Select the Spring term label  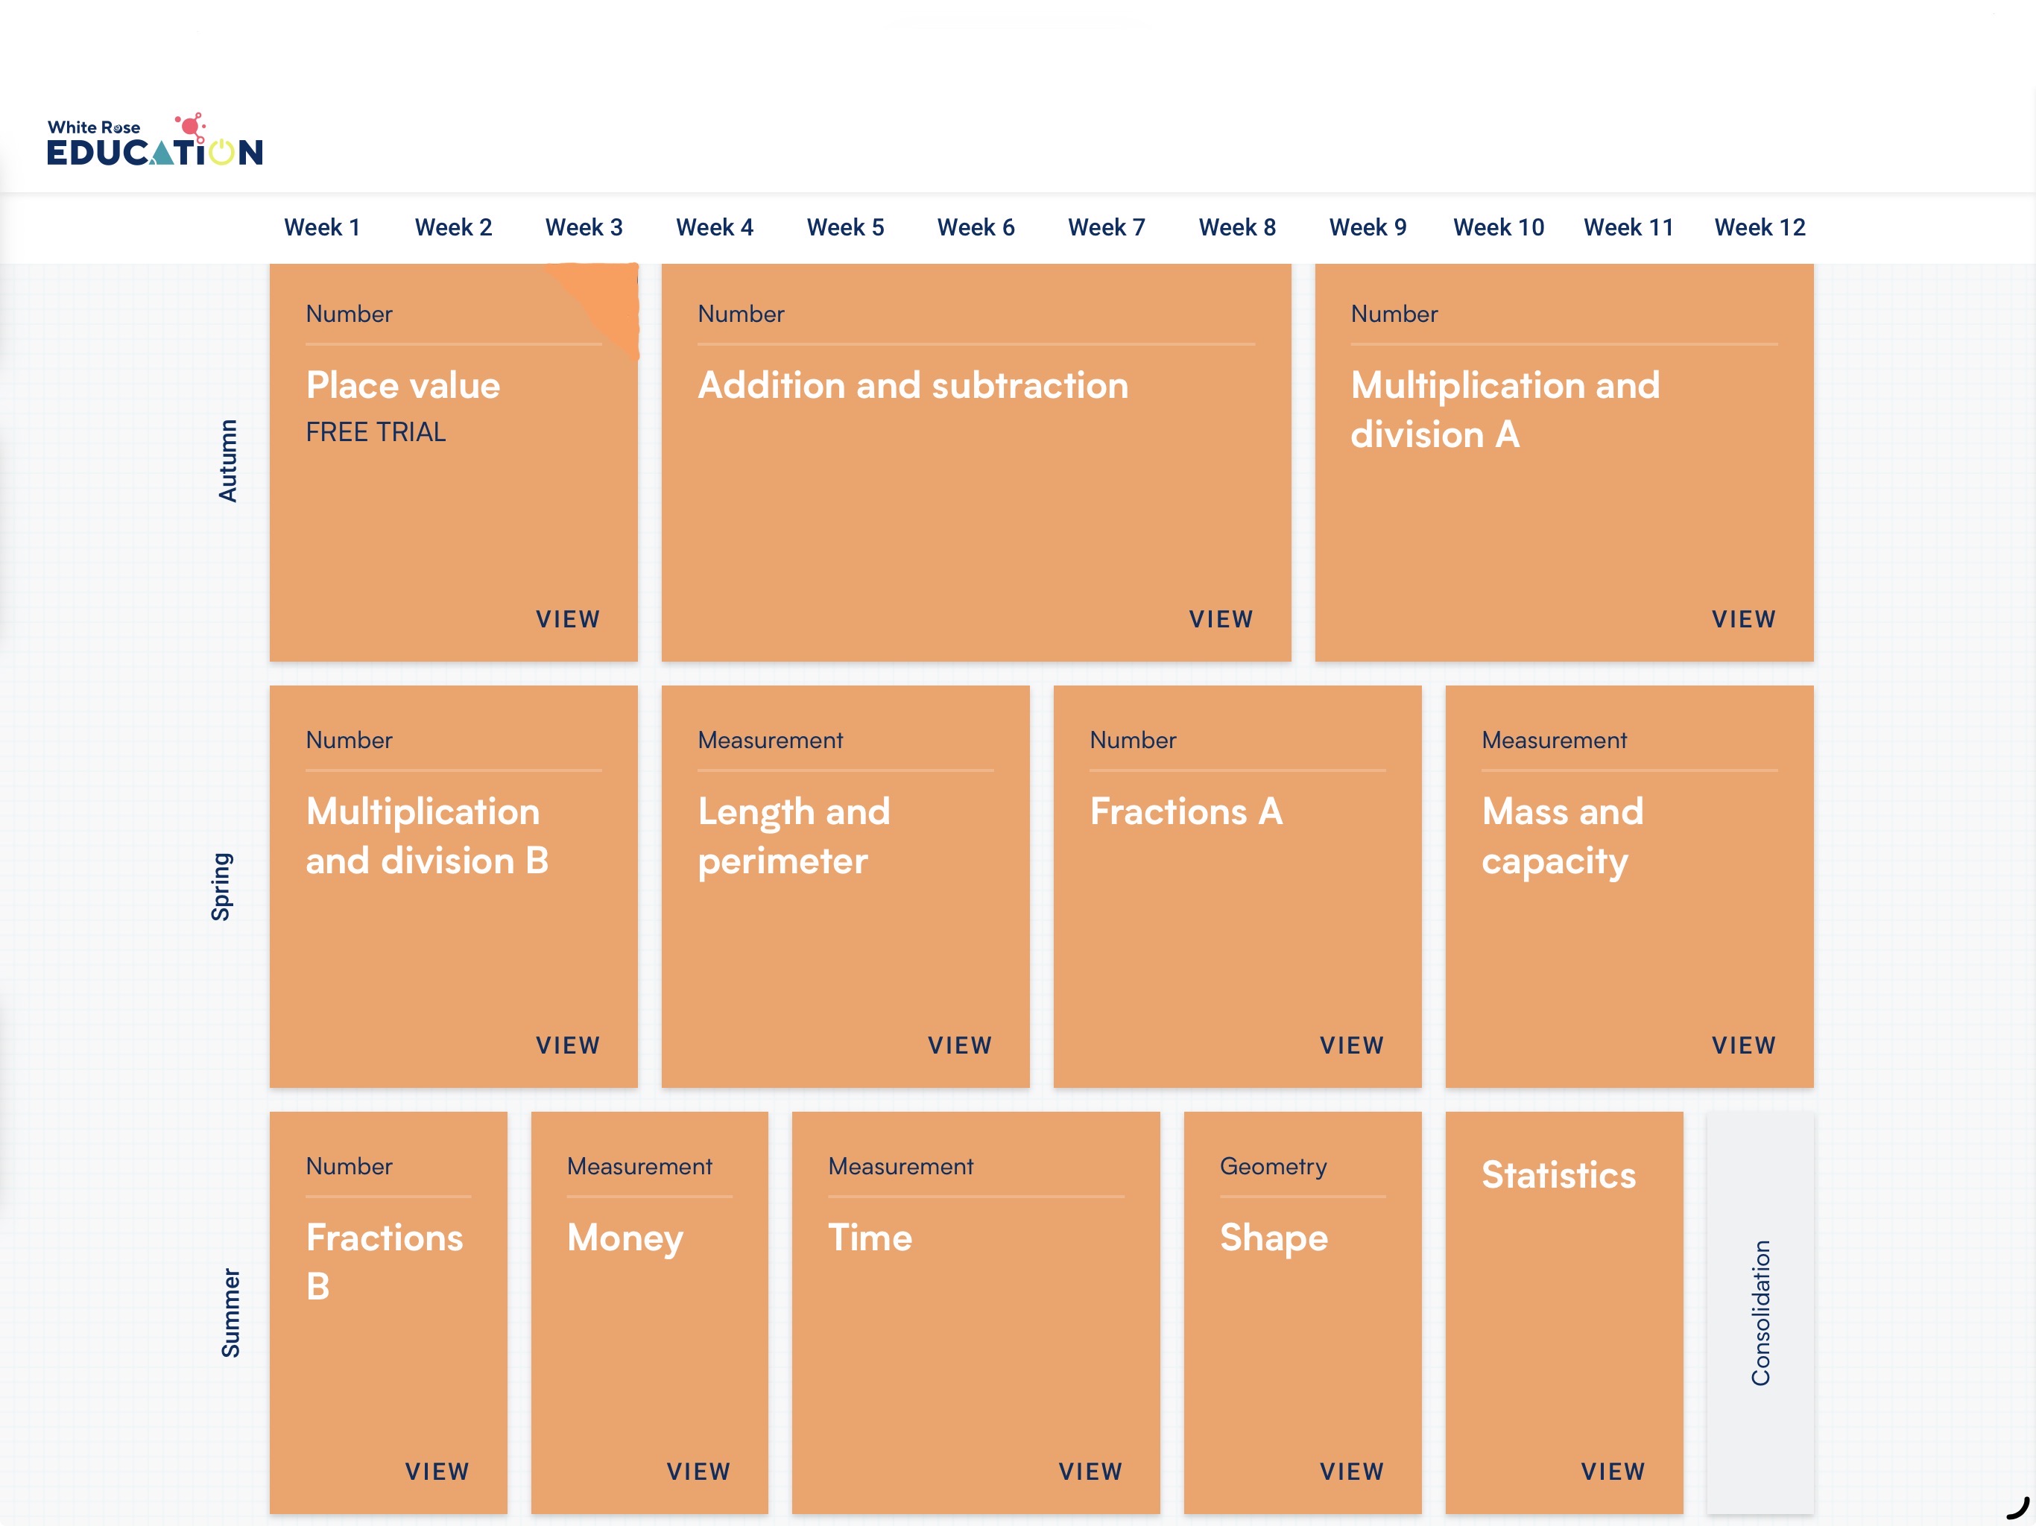221,885
